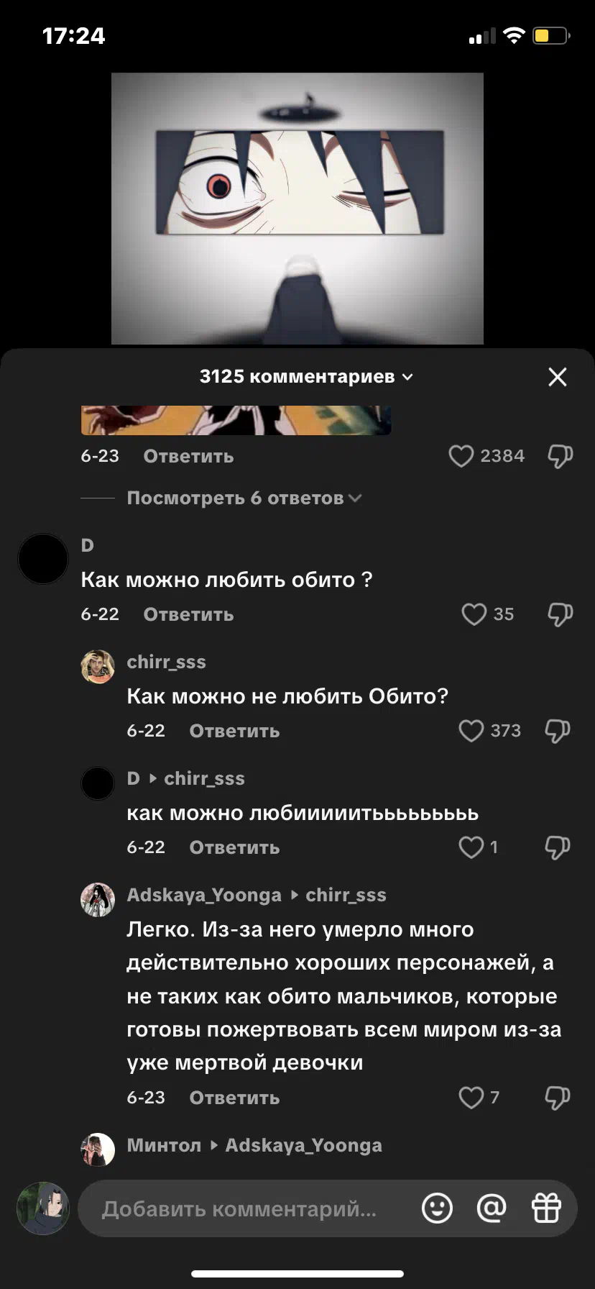Screen dimensions: 595x1289
Task: Tap "Ответить" under Adskaya_Yoonga's reply
Action: pyautogui.click(x=234, y=1098)
